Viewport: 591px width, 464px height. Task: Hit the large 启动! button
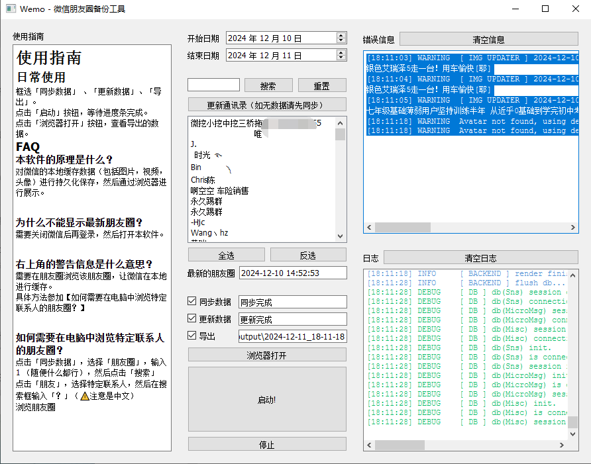pos(267,400)
